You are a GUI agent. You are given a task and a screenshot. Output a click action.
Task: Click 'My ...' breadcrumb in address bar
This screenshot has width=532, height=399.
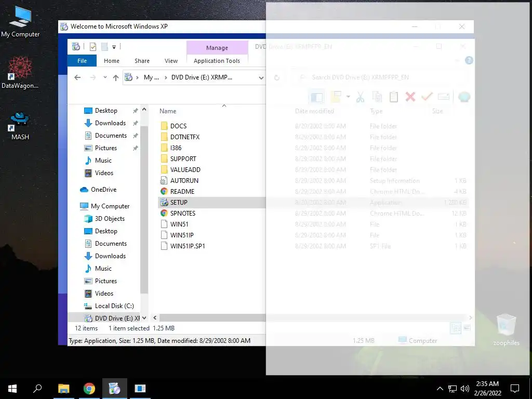[x=151, y=77]
